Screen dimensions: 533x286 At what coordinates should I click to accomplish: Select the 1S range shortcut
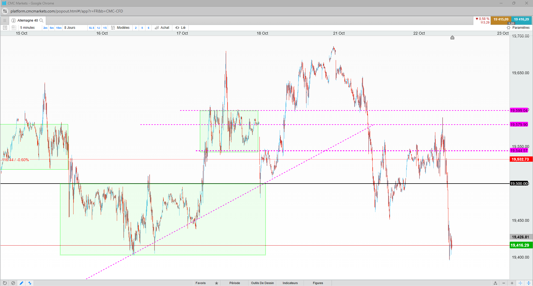(105, 28)
